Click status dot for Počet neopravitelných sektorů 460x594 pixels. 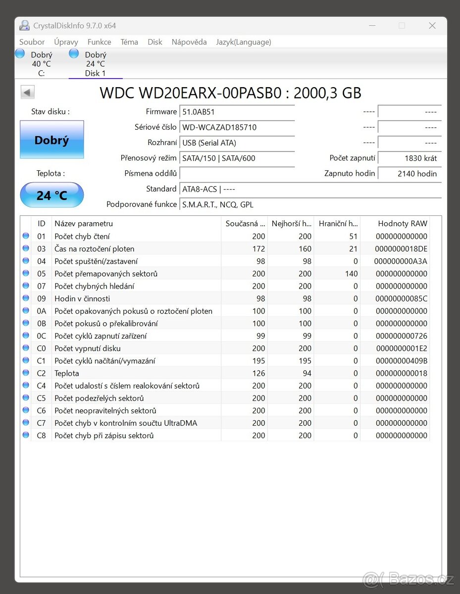[26, 410]
